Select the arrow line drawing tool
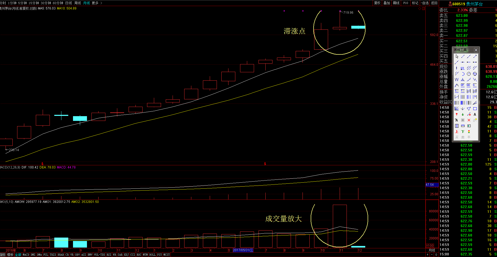497x257 pixels. click(x=475, y=56)
